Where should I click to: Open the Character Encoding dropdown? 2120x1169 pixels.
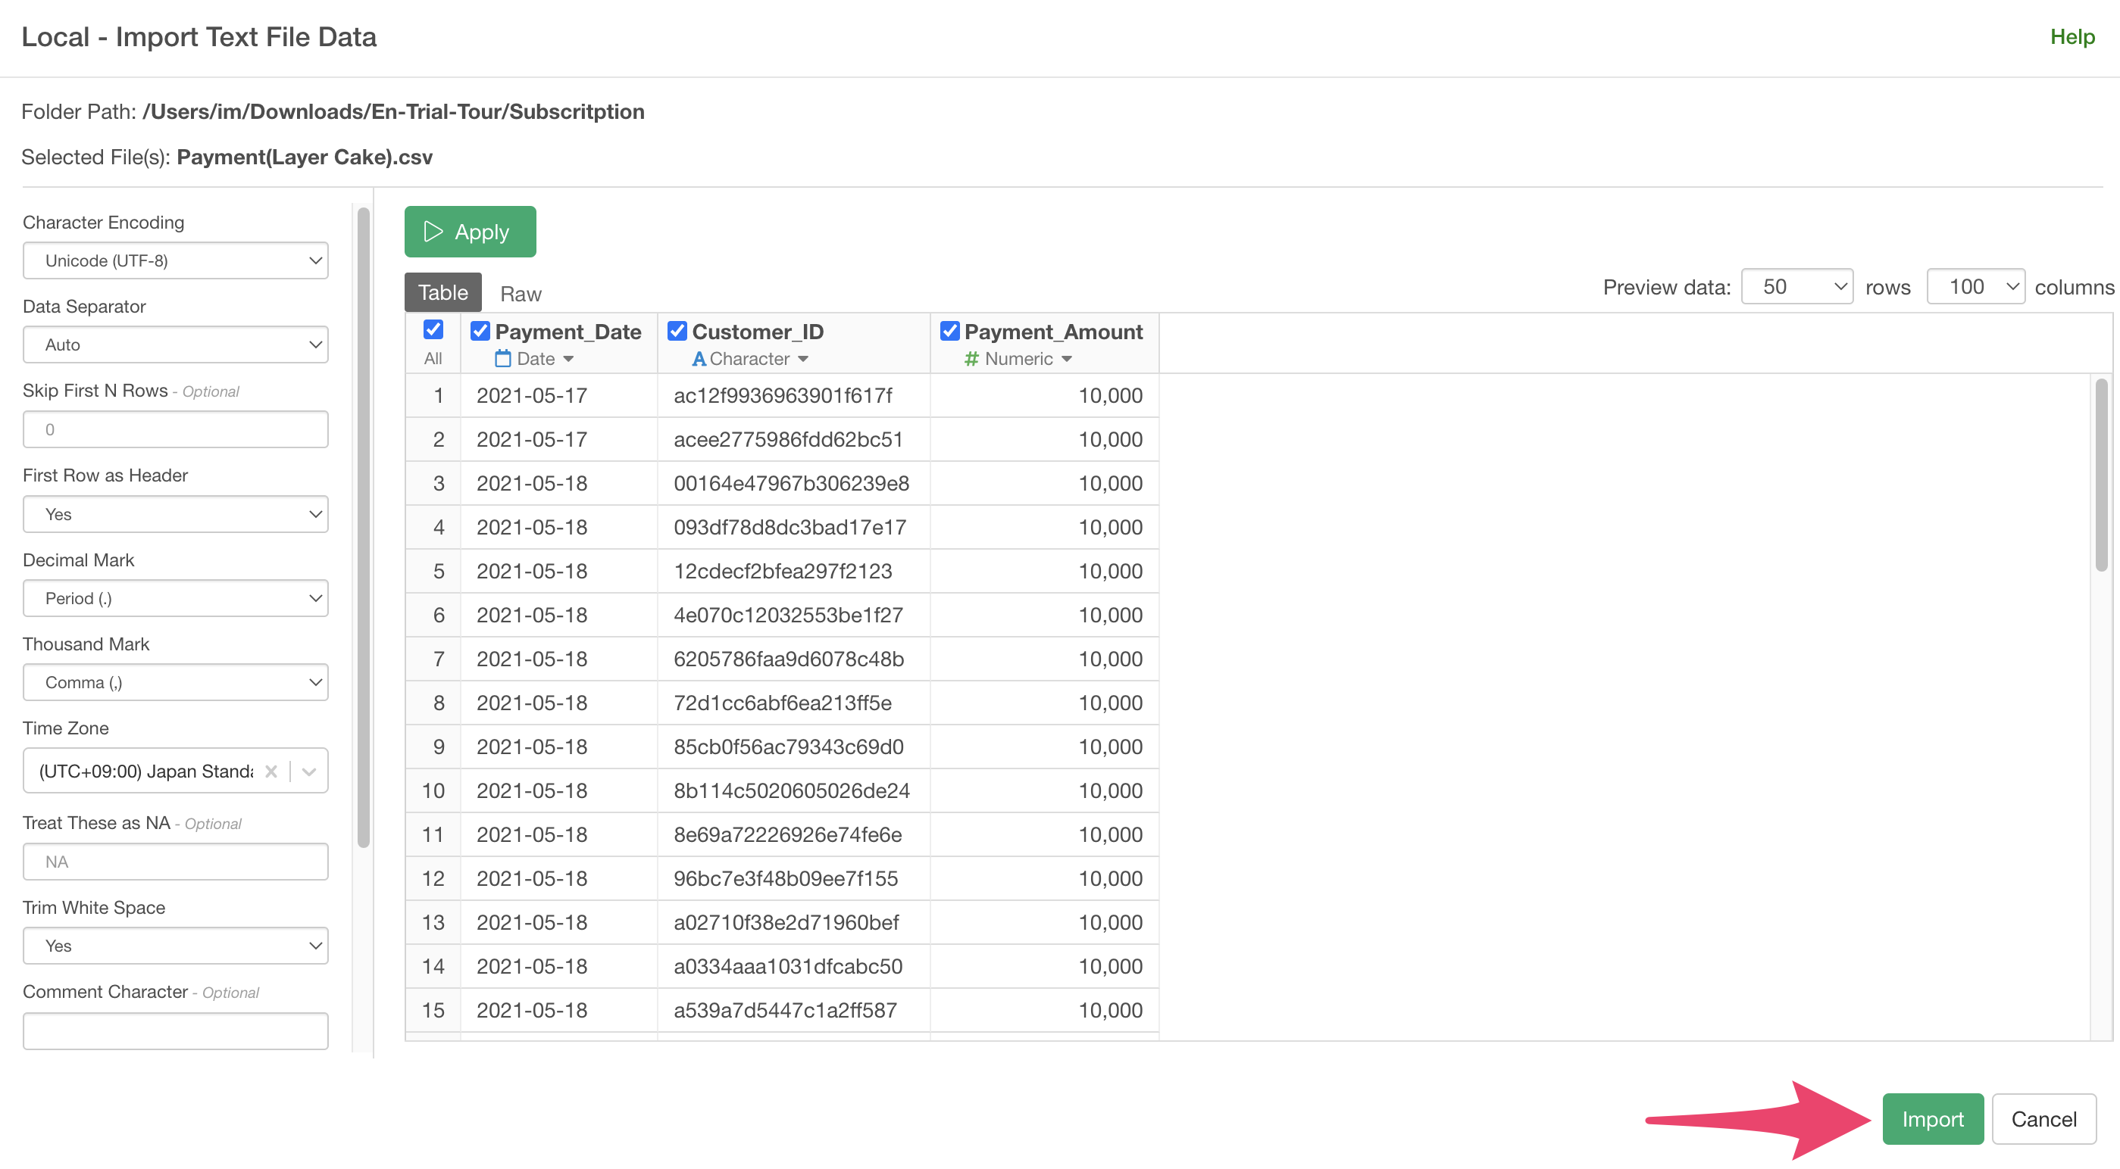[175, 260]
